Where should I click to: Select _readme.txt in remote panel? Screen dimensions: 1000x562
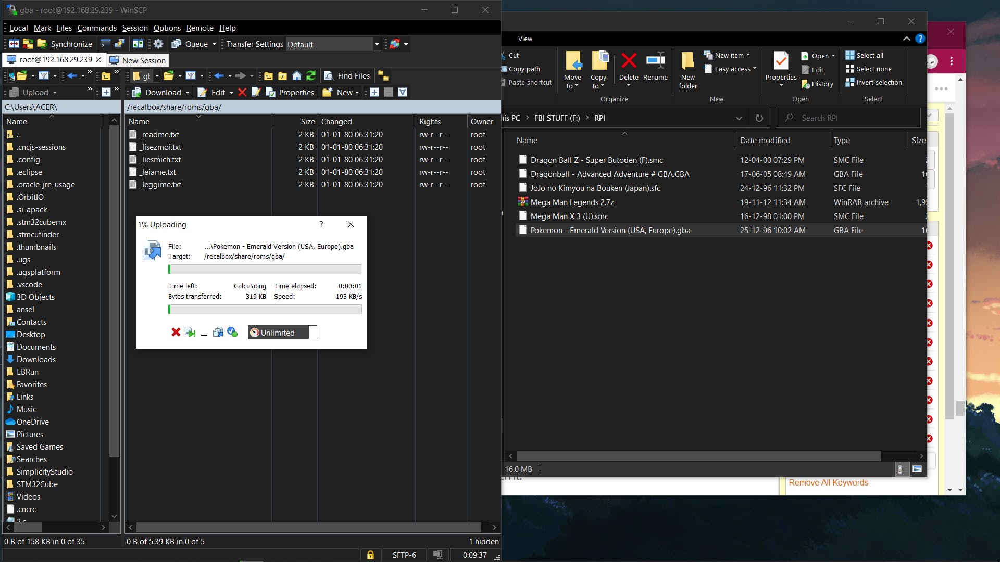pyautogui.click(x=159, y=135)
